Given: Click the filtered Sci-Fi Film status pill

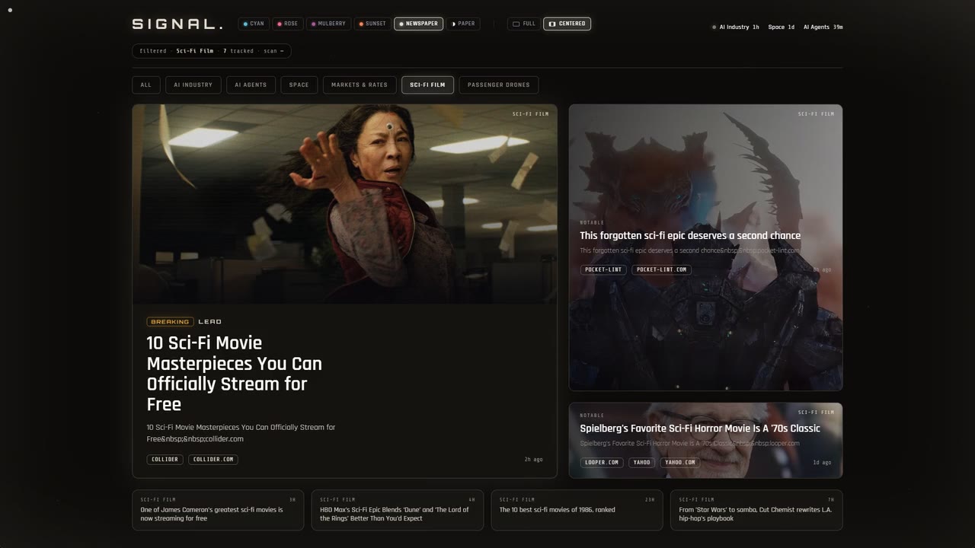Looking at the screenshot, I should 212,51.
